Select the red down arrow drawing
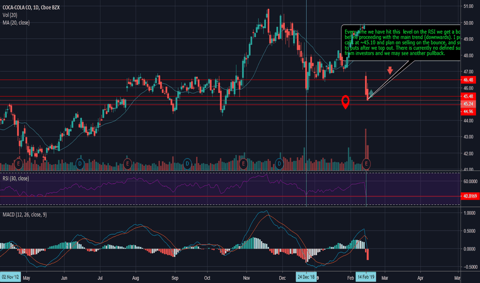 click(390, 70)
